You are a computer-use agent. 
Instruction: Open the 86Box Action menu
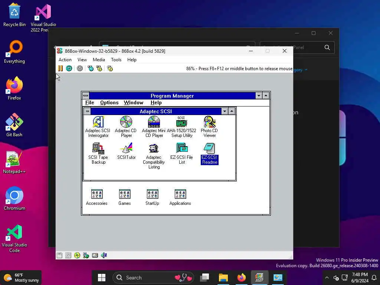pos(65,60)
